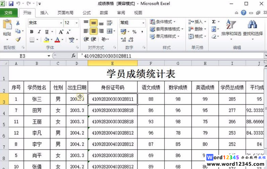Click the red Font Color A button
The height and width of the screenshot is (169, 267).
57,40
